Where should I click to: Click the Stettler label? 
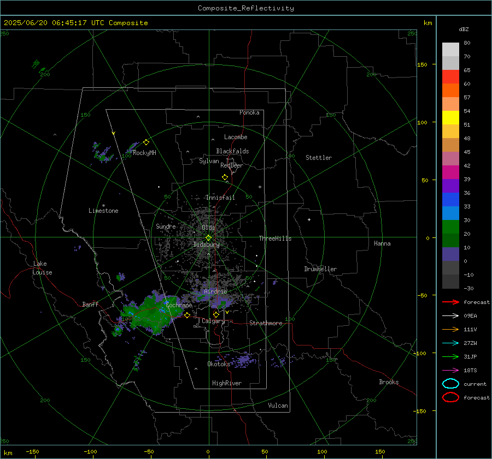click(x=319, y=158)
